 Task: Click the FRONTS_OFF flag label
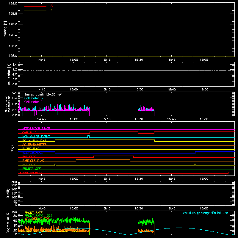32,169
